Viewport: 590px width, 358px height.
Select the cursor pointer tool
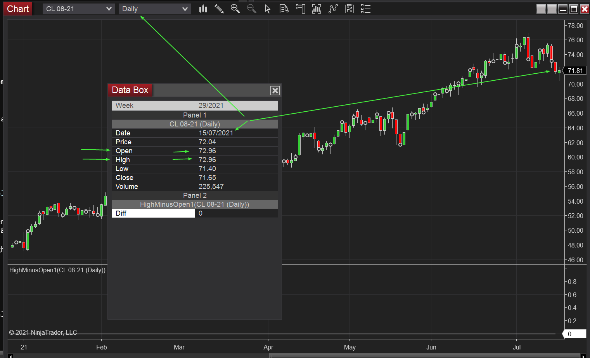[x=267, y=9]
